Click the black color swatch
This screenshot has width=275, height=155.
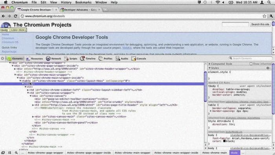[x=224, y=141]
